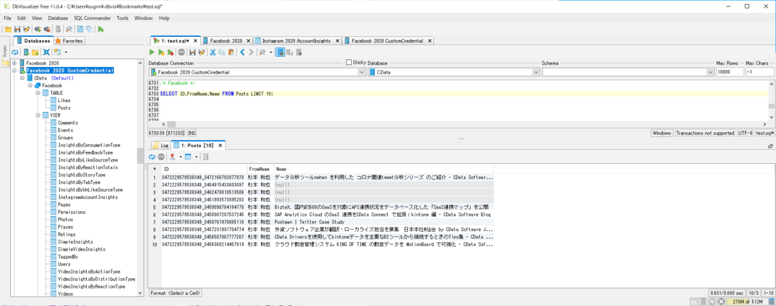The width and height of the screenshot is (776, 306).
Task: Open the SQL Commander menu
Action: click(x=92, y=18)
